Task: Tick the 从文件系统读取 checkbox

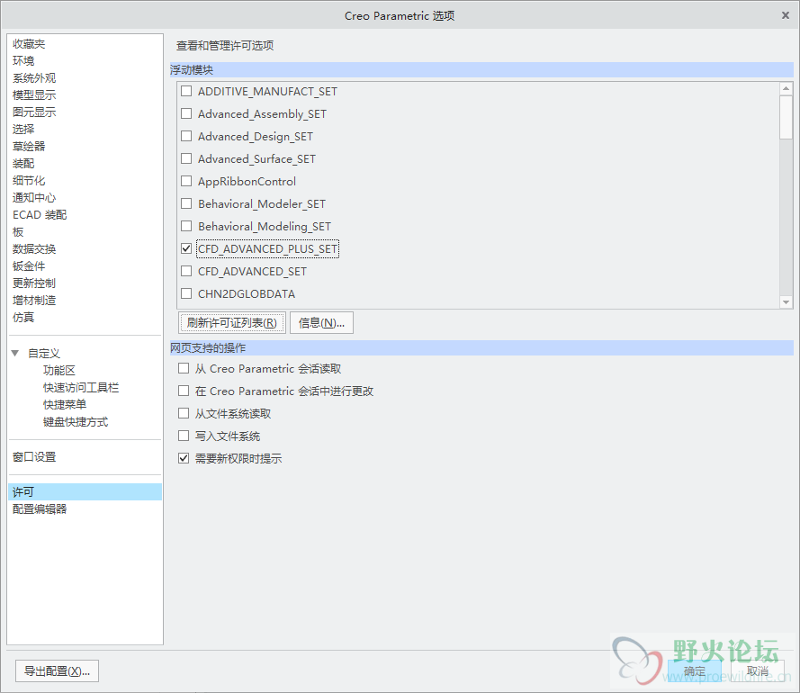Action: (x=184, y=413)
